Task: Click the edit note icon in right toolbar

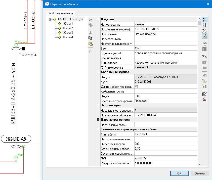Action: [x=204, y=94]
